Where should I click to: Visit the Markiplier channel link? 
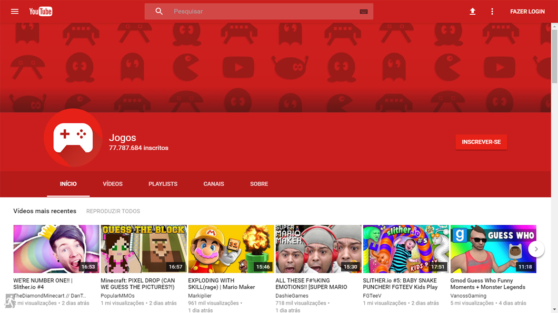tap(200, 296)
